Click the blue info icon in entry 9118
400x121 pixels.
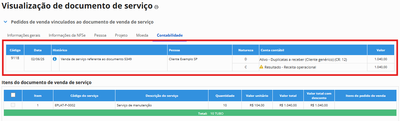point(55,59)
